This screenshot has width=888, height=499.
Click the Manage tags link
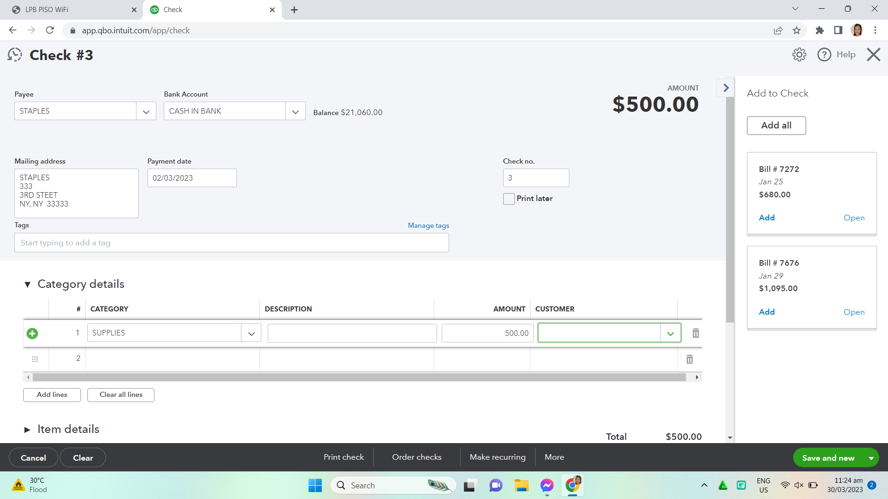click(428, 225)
